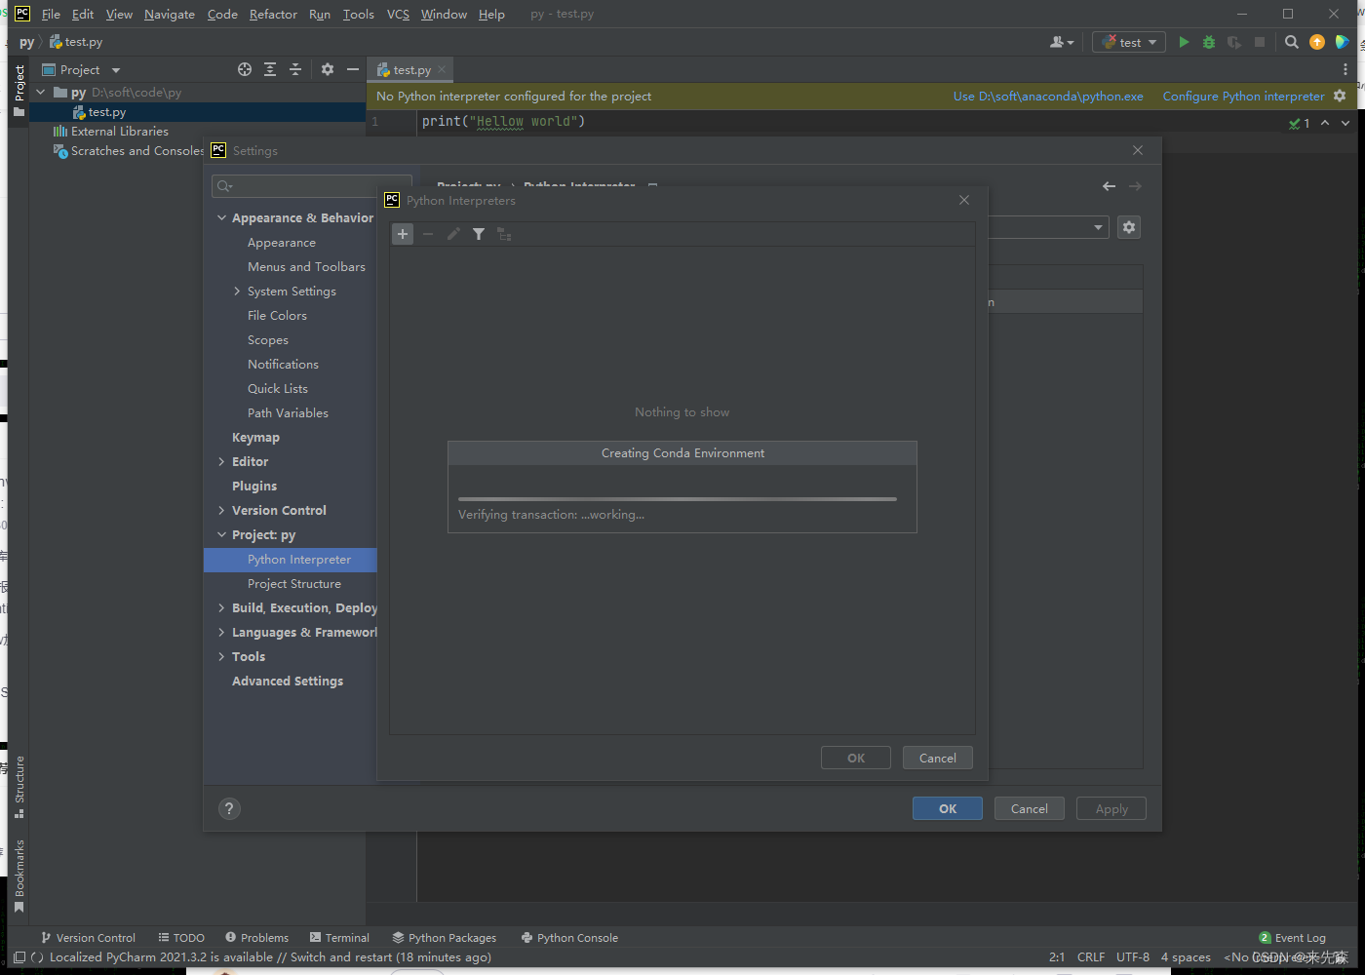Open the Python Packages tool window
This screenshot has height=975, width=1365.
[445, 937]
